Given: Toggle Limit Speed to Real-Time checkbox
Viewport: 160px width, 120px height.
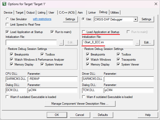Looking at the screenshot, I should [x=7, y=25].
